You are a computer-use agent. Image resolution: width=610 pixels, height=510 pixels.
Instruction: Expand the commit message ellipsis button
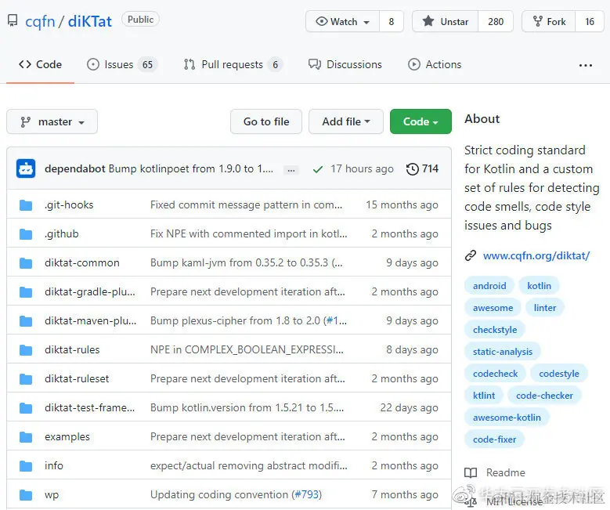[291, 170]
